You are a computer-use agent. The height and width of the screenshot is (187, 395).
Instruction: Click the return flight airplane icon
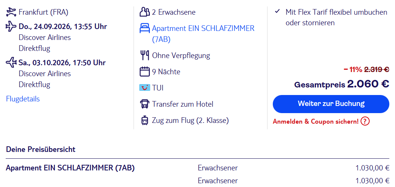11,63
